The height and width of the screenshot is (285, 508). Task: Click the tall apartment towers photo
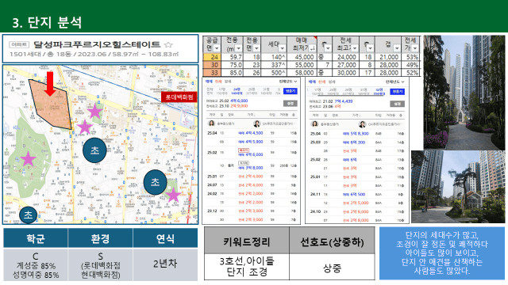pyautogui.click(x=464, y=92)
